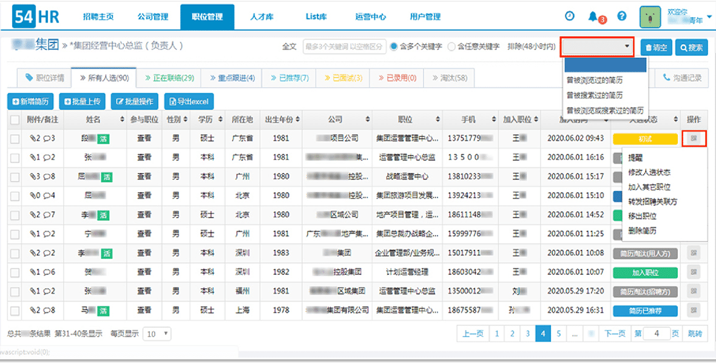Click the sort arrows on 公司 column
This screenshot has width=716, height=364.
368,120
